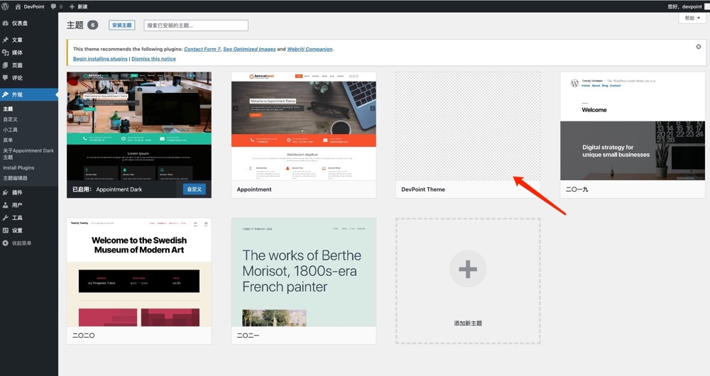
Task: Open the comments bubble in admin bar
Action: click(x=57, y=6)
